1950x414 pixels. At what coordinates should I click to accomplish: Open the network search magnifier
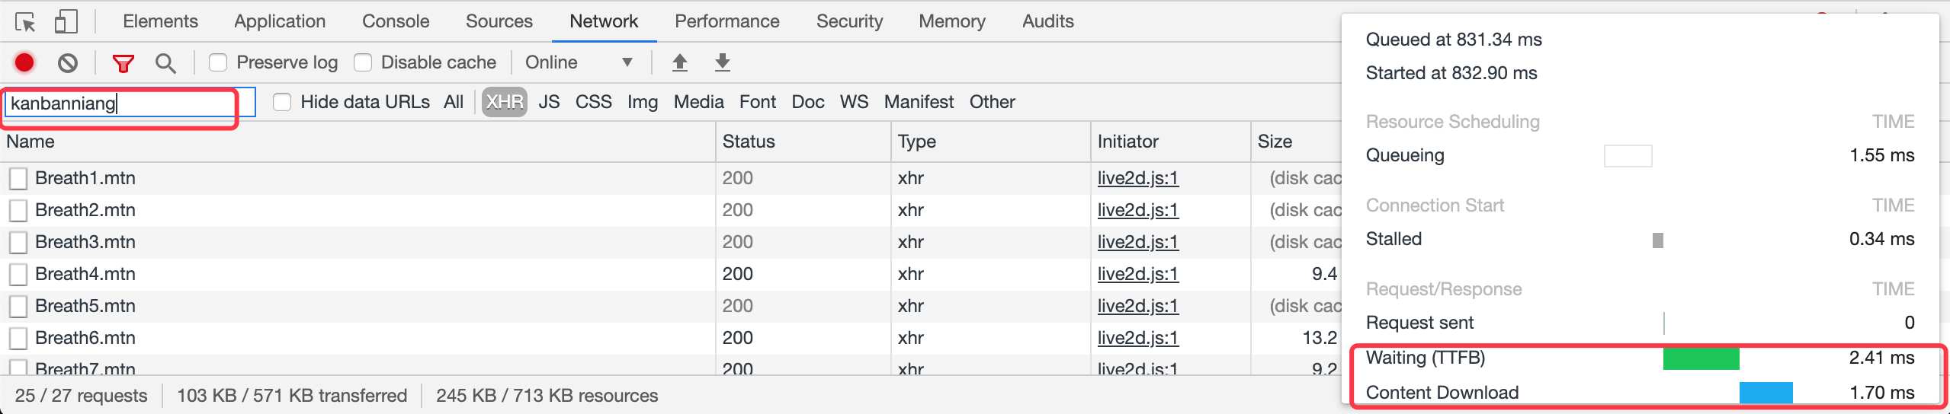tap(165, 62)
